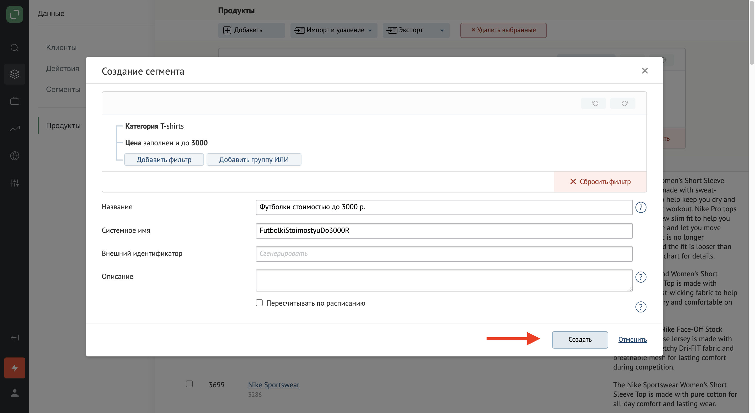Open the search icon in the sidebar
The height and width of the screenshot is (413, 755).
click(14, 47)
